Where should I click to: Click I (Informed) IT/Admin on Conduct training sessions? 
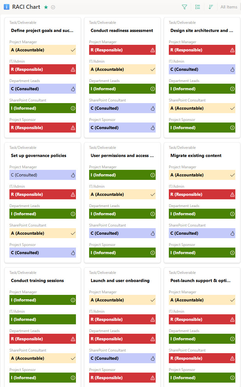coord(43,319)
